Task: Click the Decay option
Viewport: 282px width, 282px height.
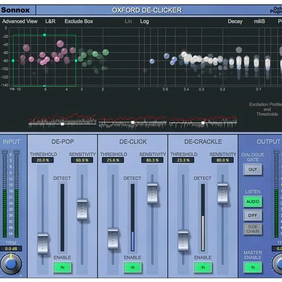Action: (x=235, y=22)
